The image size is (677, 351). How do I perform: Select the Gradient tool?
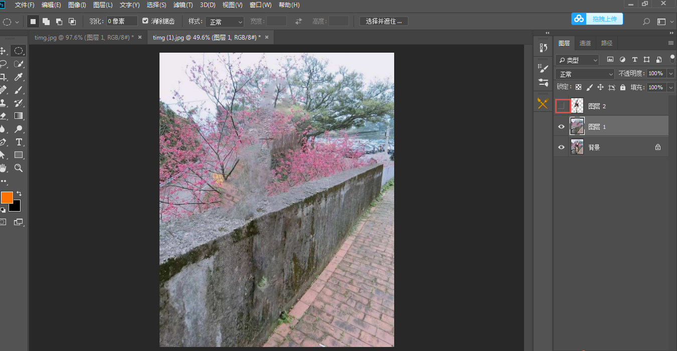pos(19,116)
